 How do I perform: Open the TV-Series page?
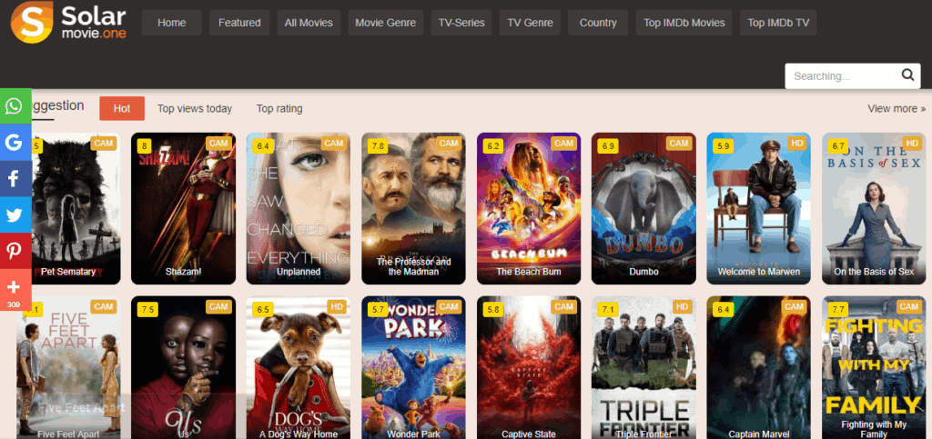click(461, 23)
